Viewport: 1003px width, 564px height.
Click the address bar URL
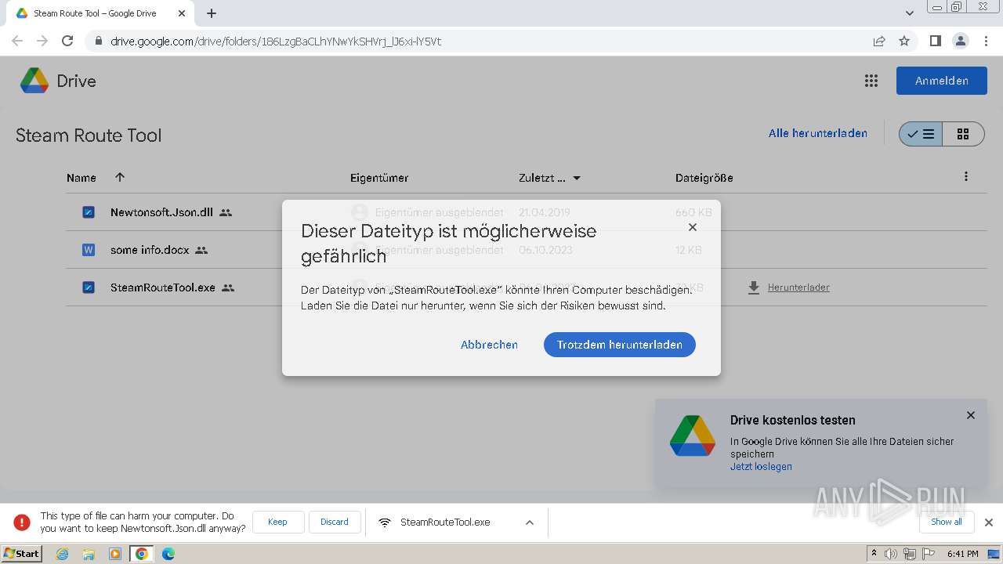pos(276,42)
